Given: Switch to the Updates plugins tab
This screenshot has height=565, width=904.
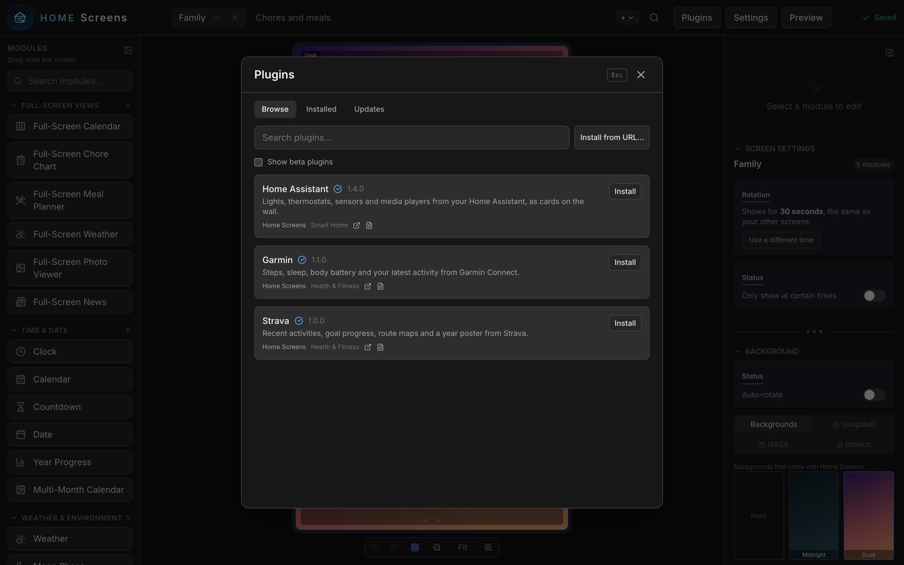Looking at the screenshot, I should pyautogui.click(x=369, y=109).
